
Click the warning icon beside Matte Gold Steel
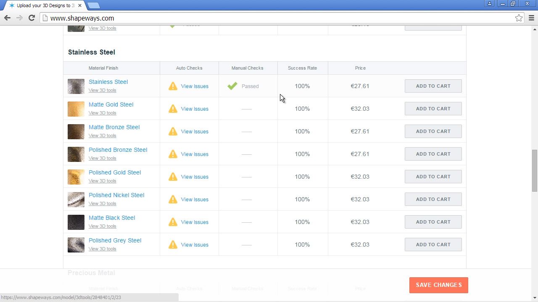pos(173,109)
